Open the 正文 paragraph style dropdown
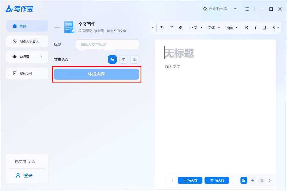Viewport: 287px width, 191px height. (x=196, y=28)
